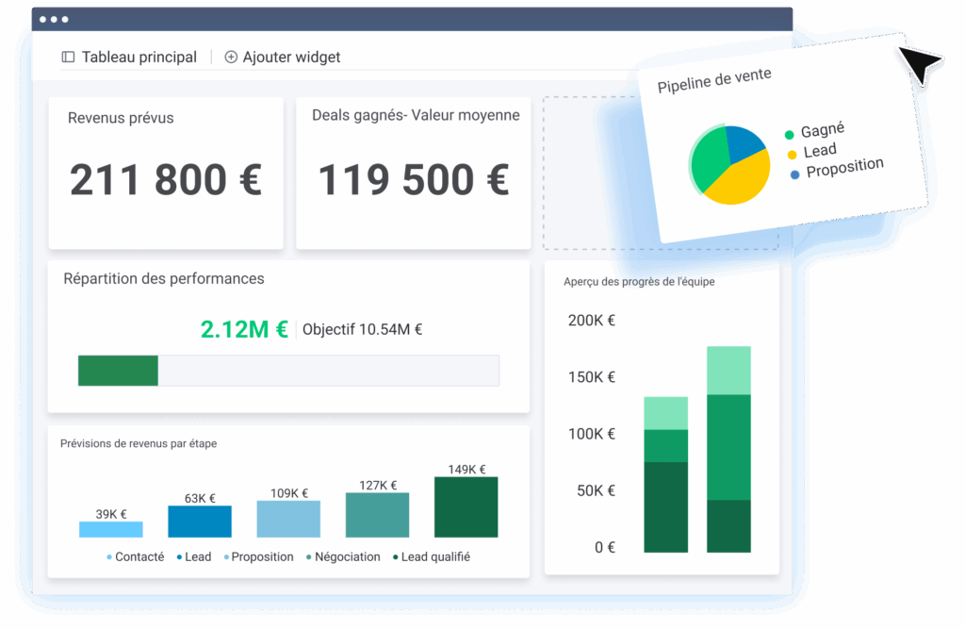Click the green performance progress bar
Image resolution: width=965 pixels, height=630 pixels.
click(x=118, y=371)
